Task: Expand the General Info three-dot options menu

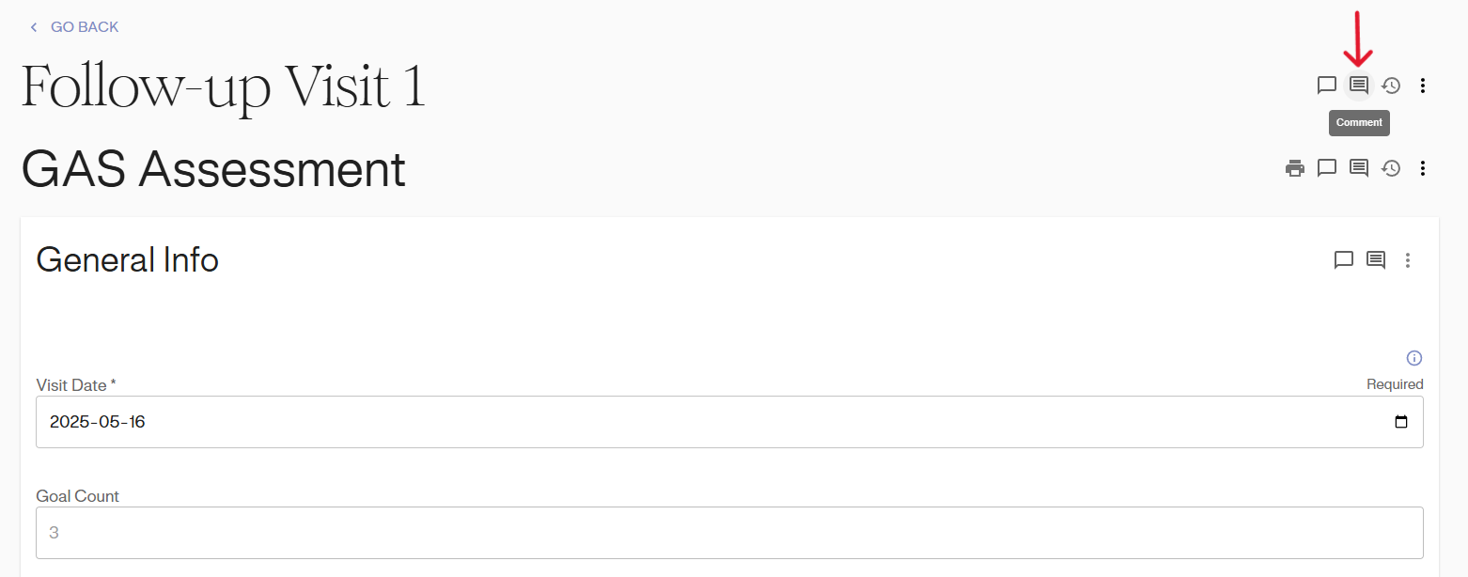Action: (1408, 260)
